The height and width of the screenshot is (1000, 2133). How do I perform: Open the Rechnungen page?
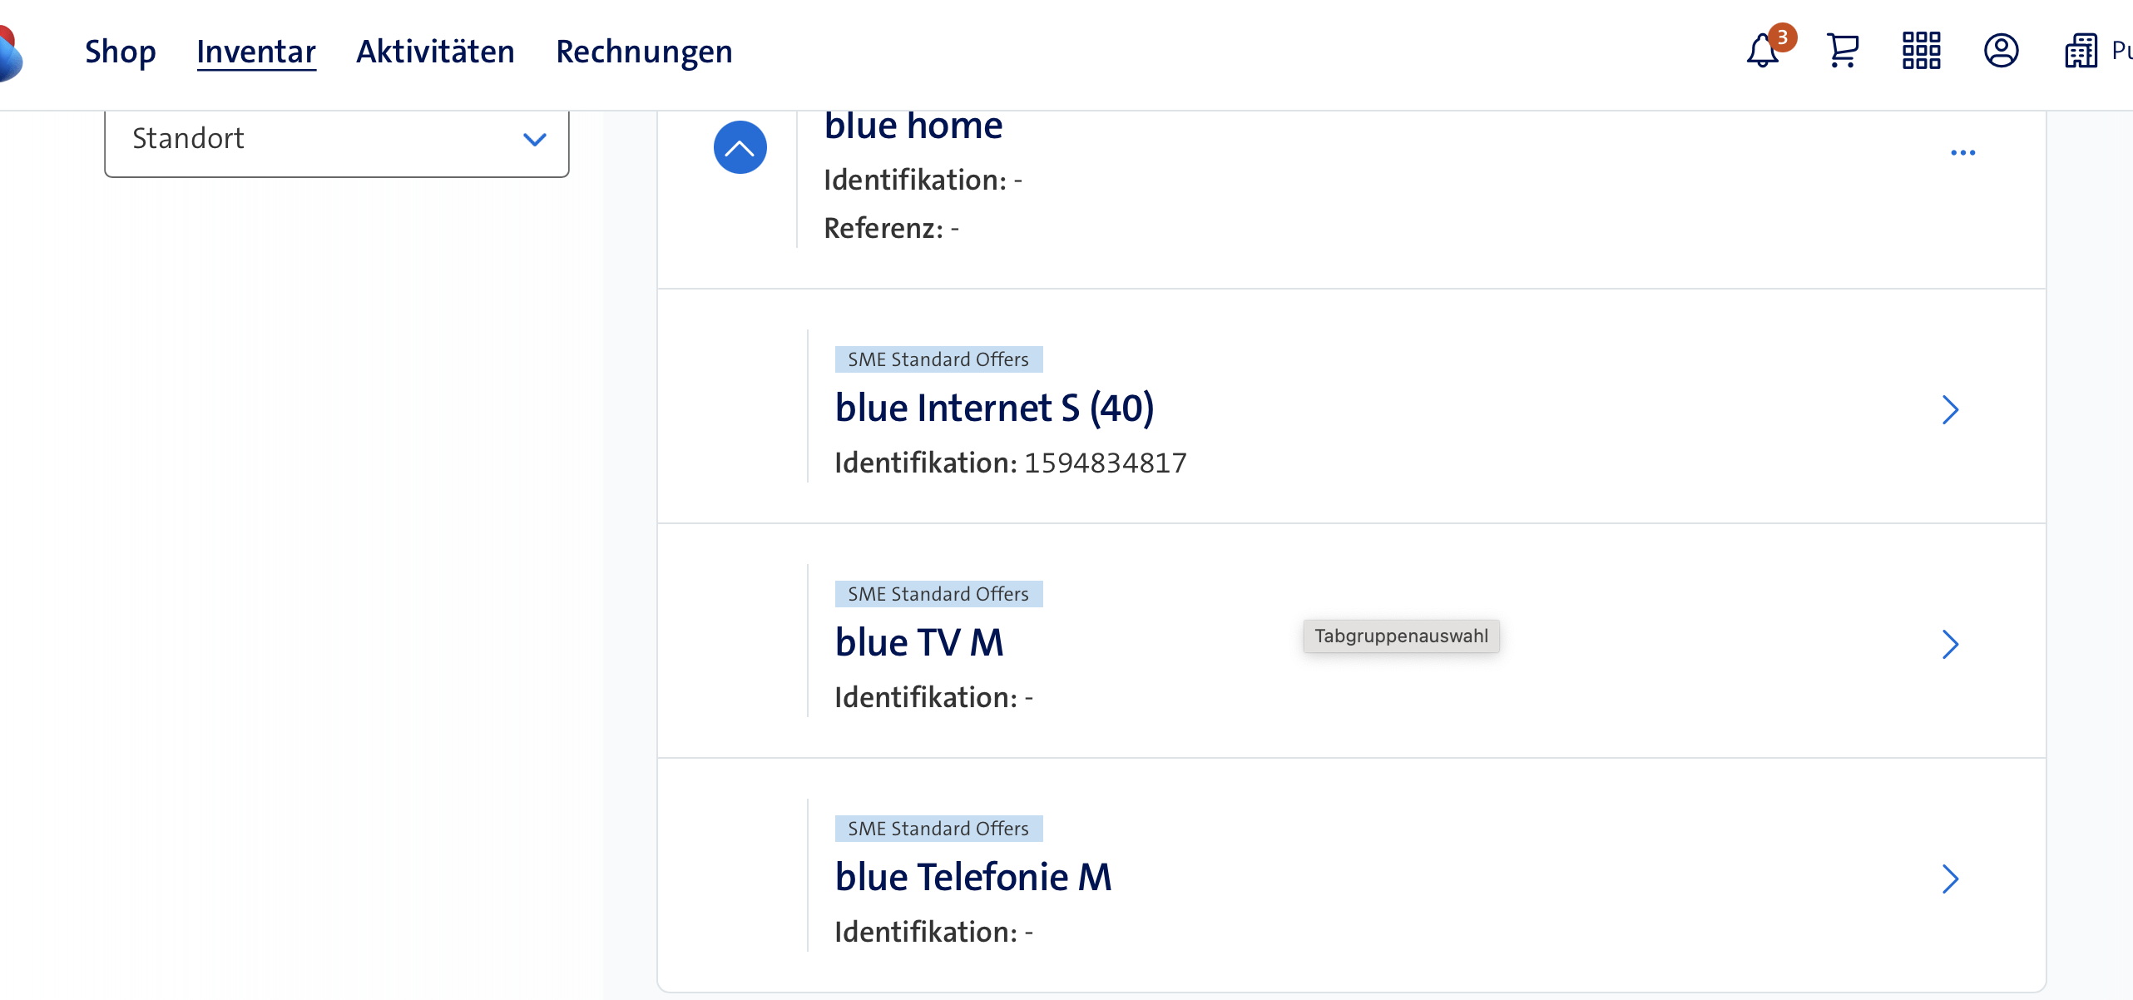(645, 52)
